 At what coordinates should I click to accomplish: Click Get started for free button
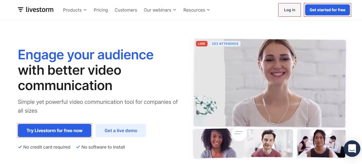pyautogui.click(x=327, y=10)
